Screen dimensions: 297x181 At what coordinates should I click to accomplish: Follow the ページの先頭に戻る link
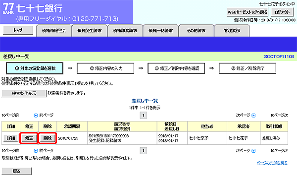[272, 163]
